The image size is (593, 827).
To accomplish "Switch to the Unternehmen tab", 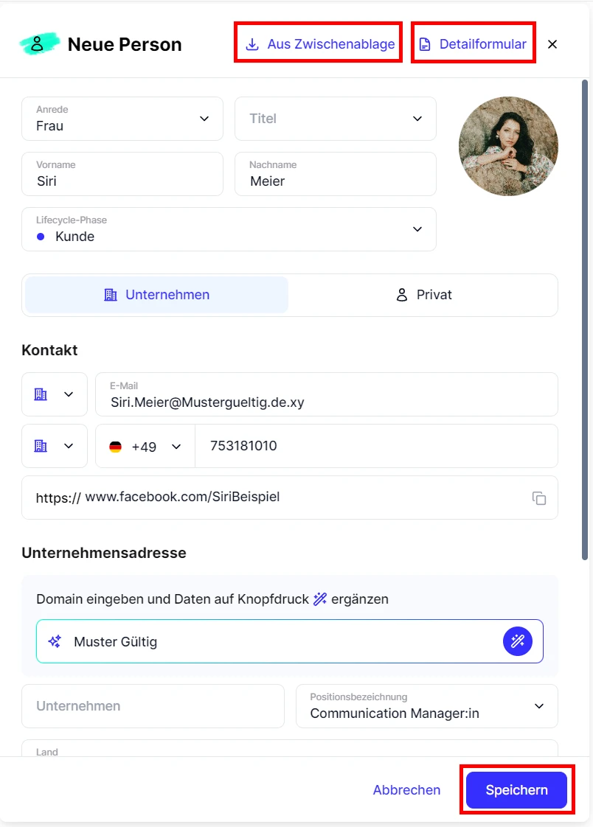I will pyautogui.click(x=156, y=295).
